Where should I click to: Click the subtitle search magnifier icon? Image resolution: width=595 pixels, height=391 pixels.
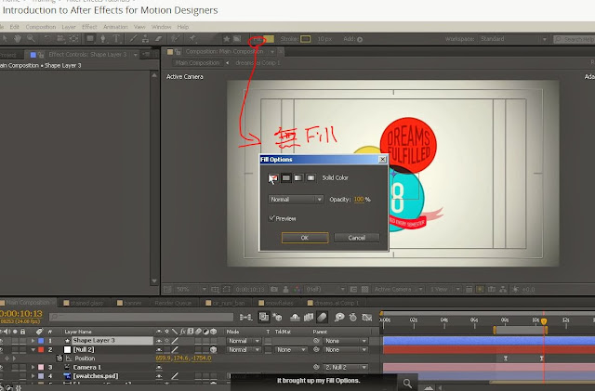[x=407, y=384]
